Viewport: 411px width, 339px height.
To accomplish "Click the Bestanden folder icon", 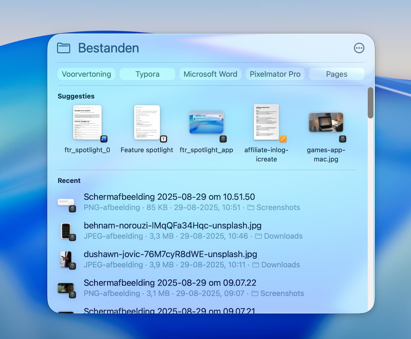I will (x=64, y=48).
